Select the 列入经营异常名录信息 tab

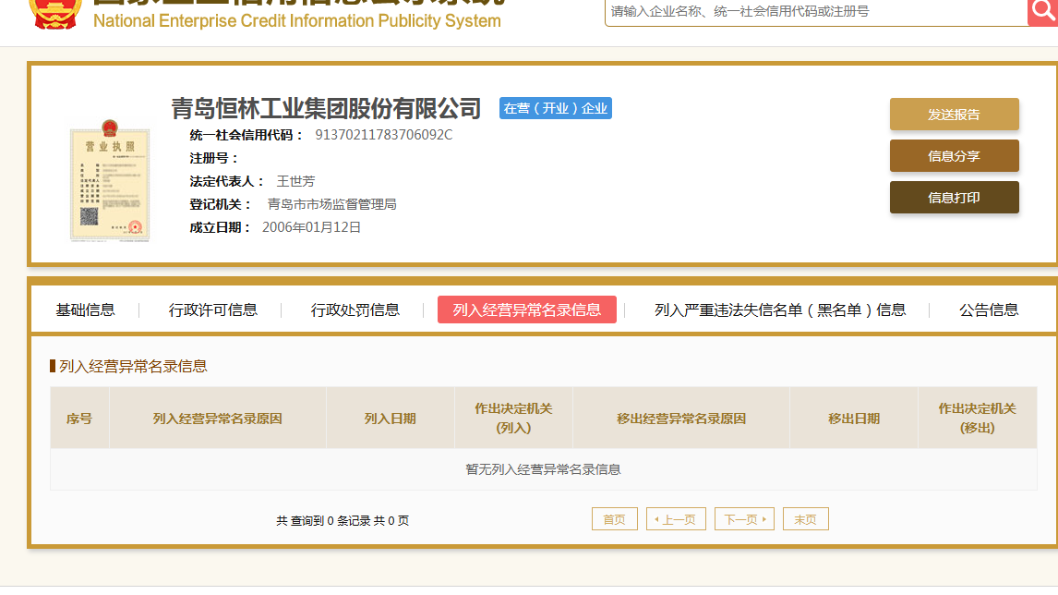pyautogui.click(x=527, y=310)
